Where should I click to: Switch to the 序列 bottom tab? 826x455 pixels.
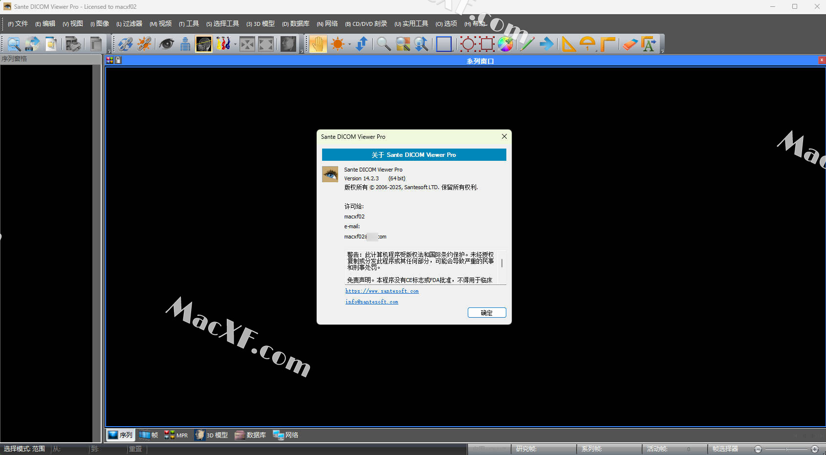pyautogui.click(x=120, y=435)
